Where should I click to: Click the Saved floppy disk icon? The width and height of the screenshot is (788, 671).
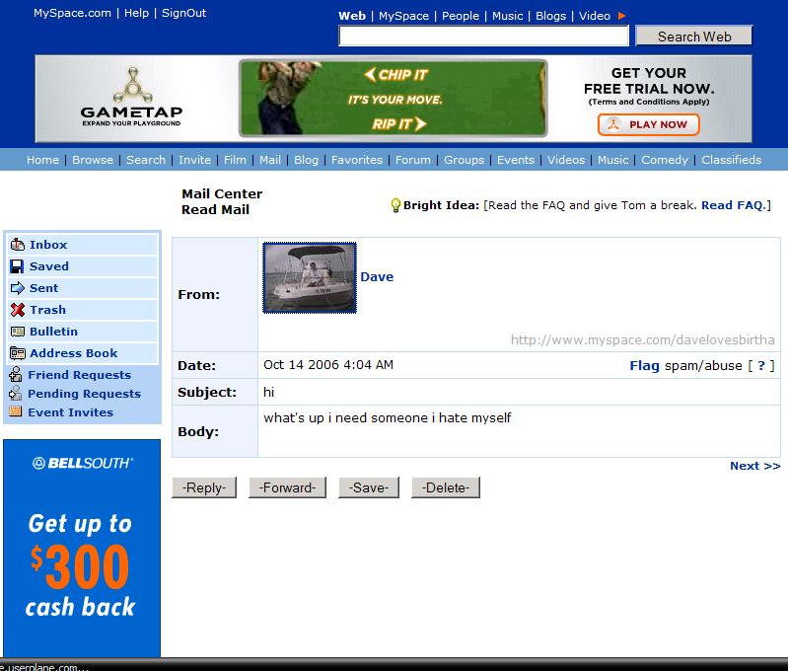17,266
